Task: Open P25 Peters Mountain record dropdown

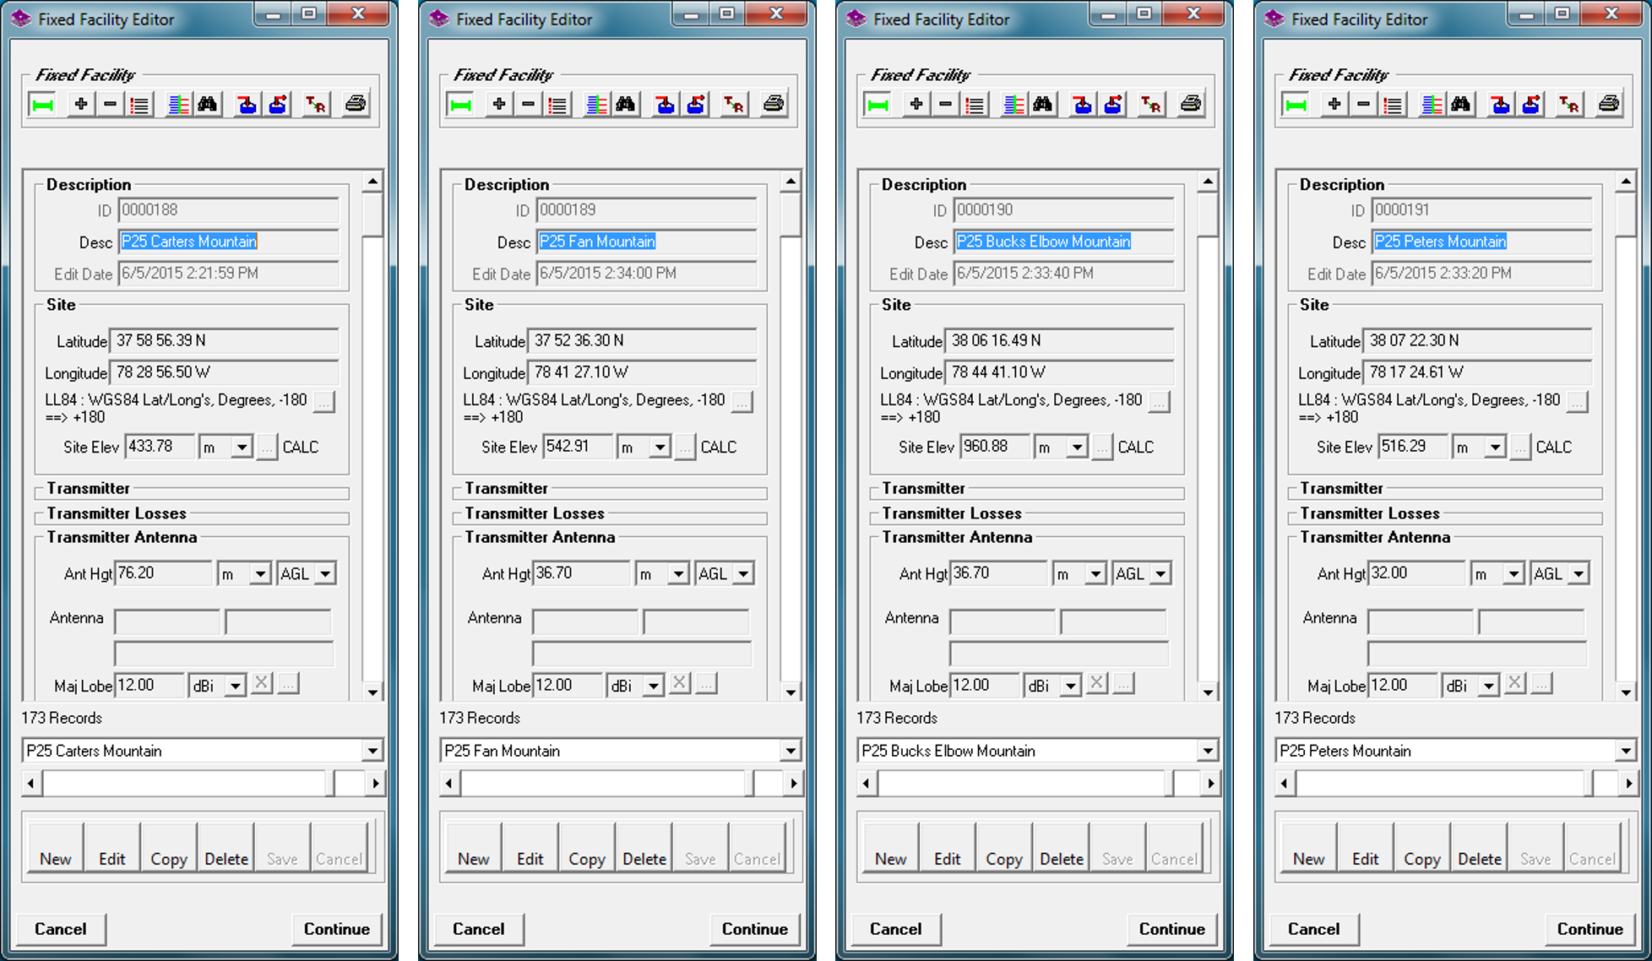Action: coord(1625,751)
